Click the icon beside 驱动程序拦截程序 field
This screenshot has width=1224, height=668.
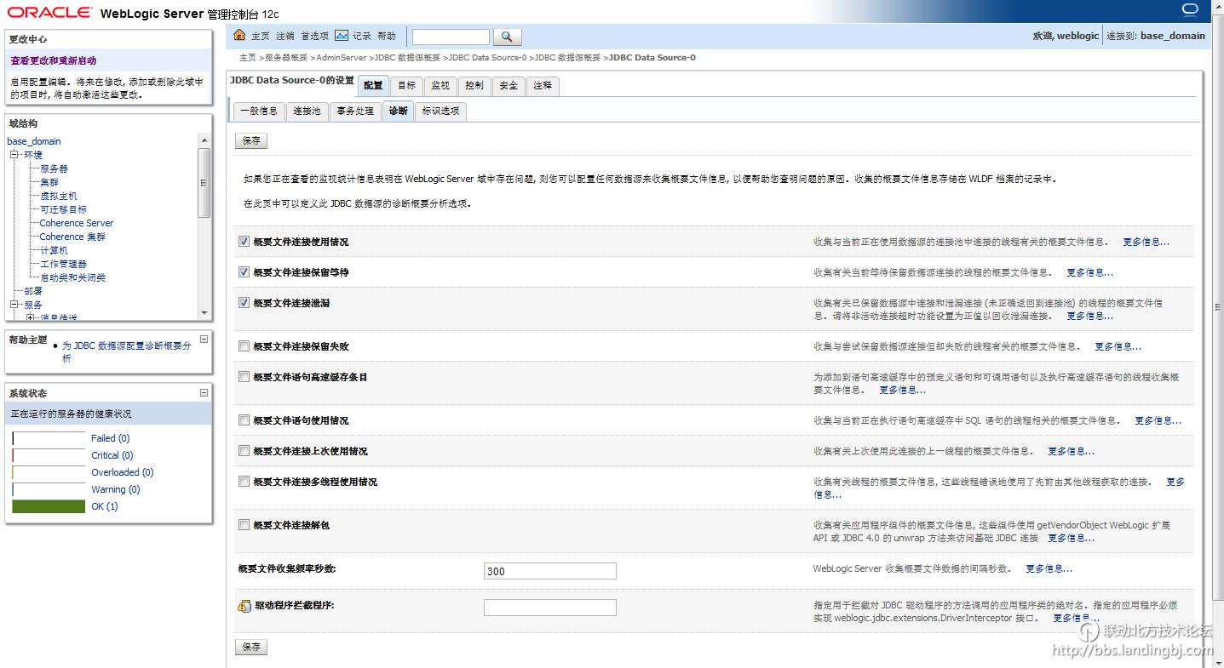coord(244,608)
